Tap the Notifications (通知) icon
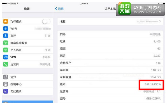Image resolution: width=167 pixels, height=105 pixels. [x=6, y=77]
